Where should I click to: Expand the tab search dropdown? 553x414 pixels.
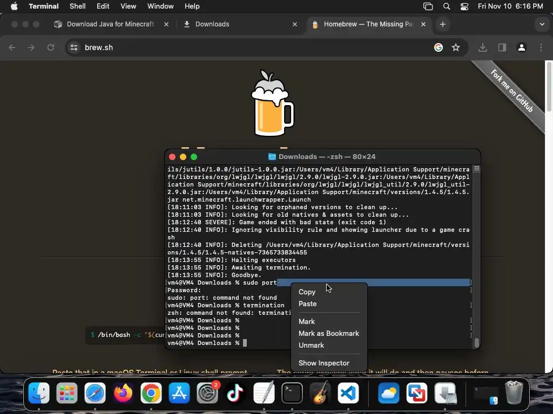point(542,24)
